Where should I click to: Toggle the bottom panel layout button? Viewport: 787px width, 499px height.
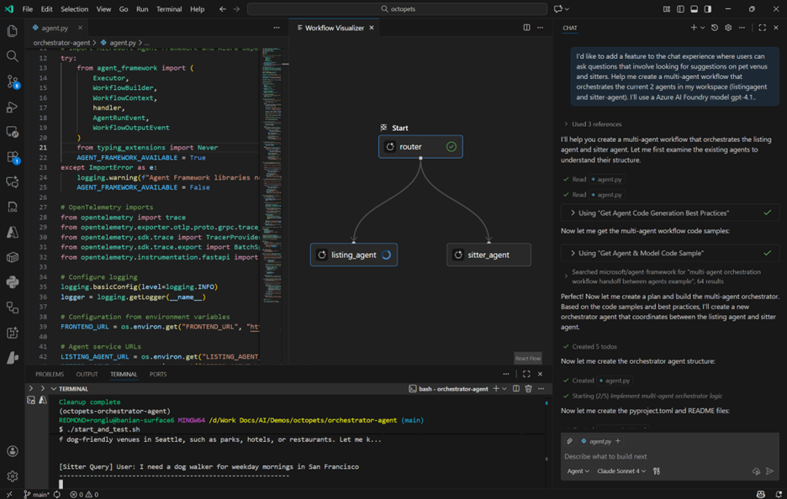[694, 9]
